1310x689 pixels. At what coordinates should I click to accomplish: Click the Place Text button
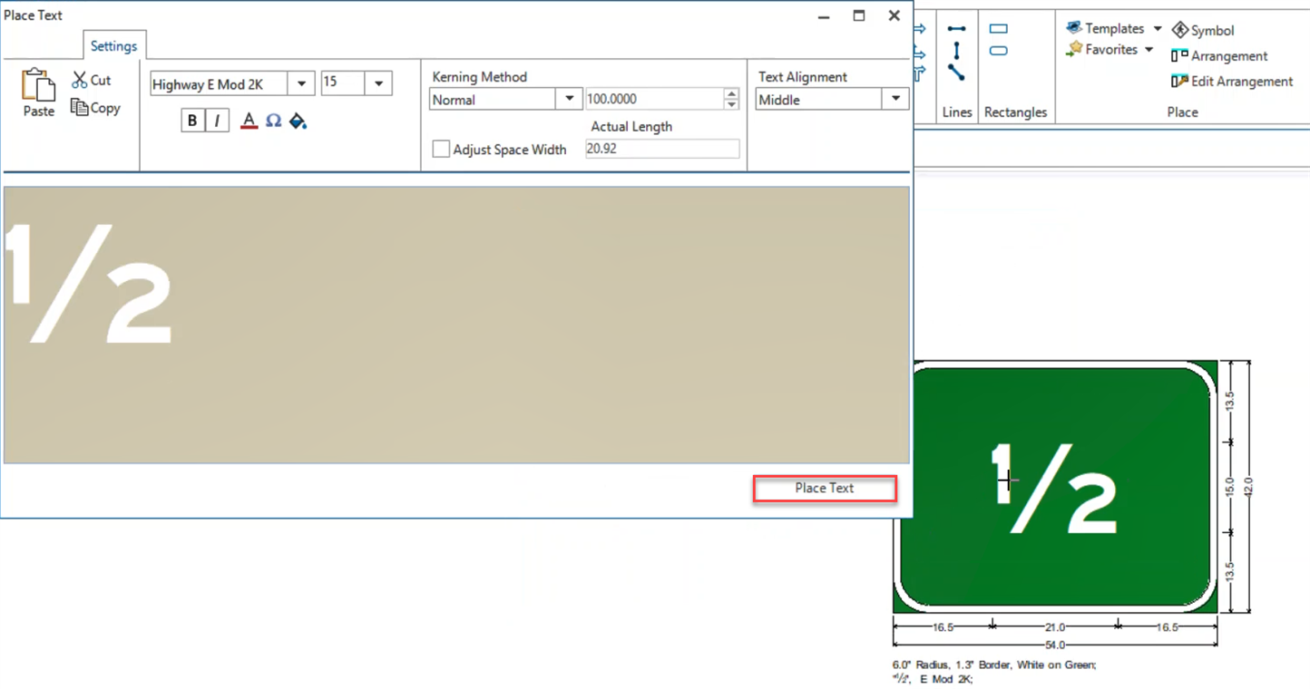(x=824, y=489)
